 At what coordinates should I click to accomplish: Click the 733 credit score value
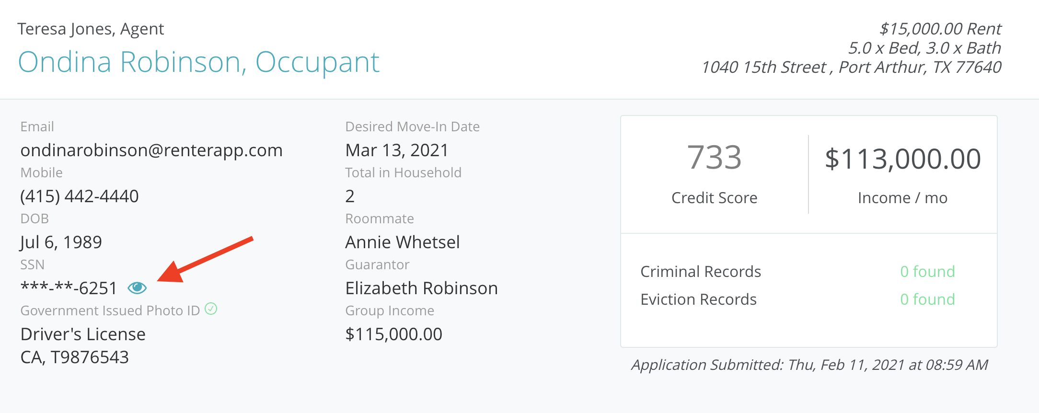pyautogui.click(x=714, y=158)
